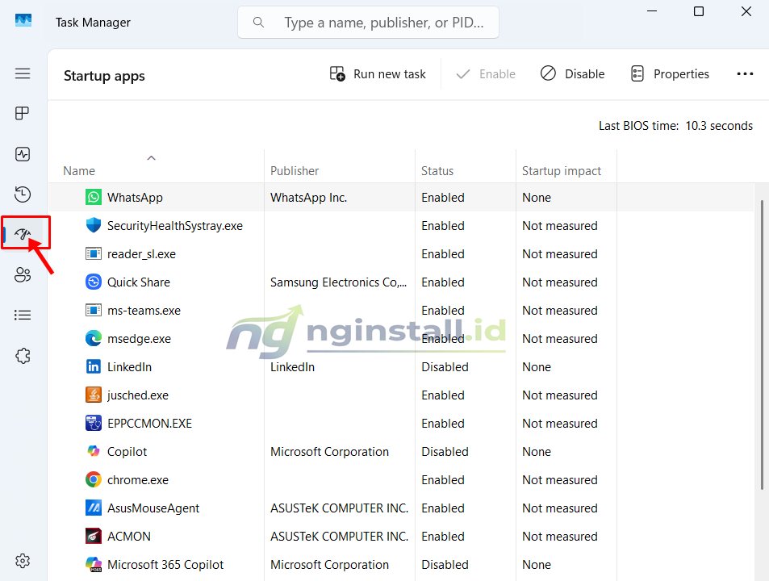Sort by the Name column header
The image size is (769, 581).
[79, 171]
